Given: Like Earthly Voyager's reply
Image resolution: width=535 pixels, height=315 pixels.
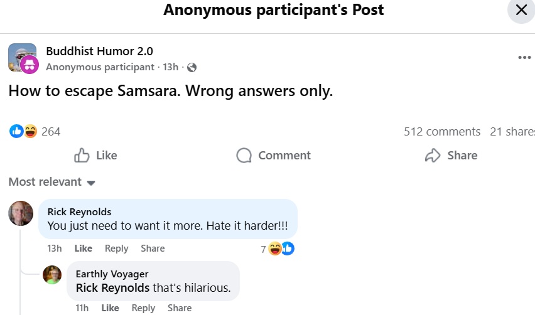Looking at the screenshot, I should 110,308.
